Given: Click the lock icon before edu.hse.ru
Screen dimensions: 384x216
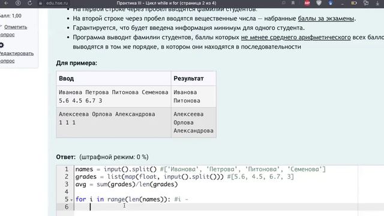Looking at the screenshot, I should (x=41, y=3).
